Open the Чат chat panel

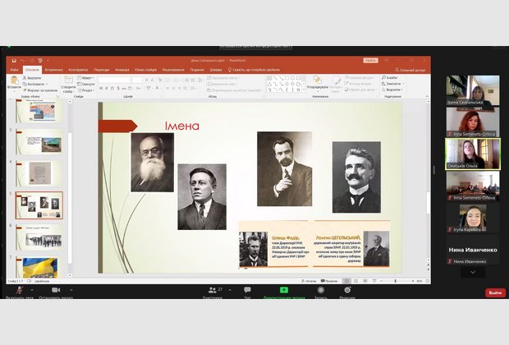[x=247, y=291]
